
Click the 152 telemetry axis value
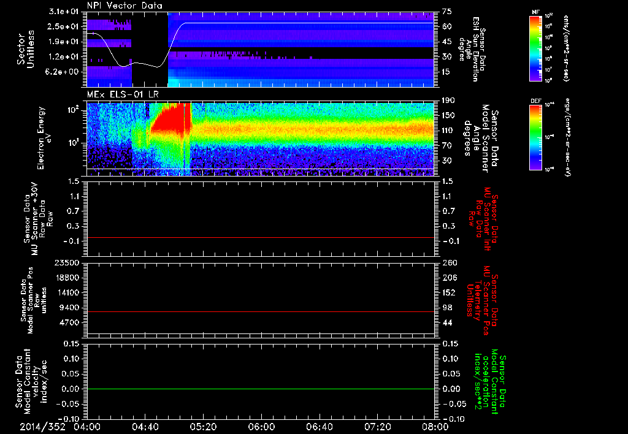450,292
